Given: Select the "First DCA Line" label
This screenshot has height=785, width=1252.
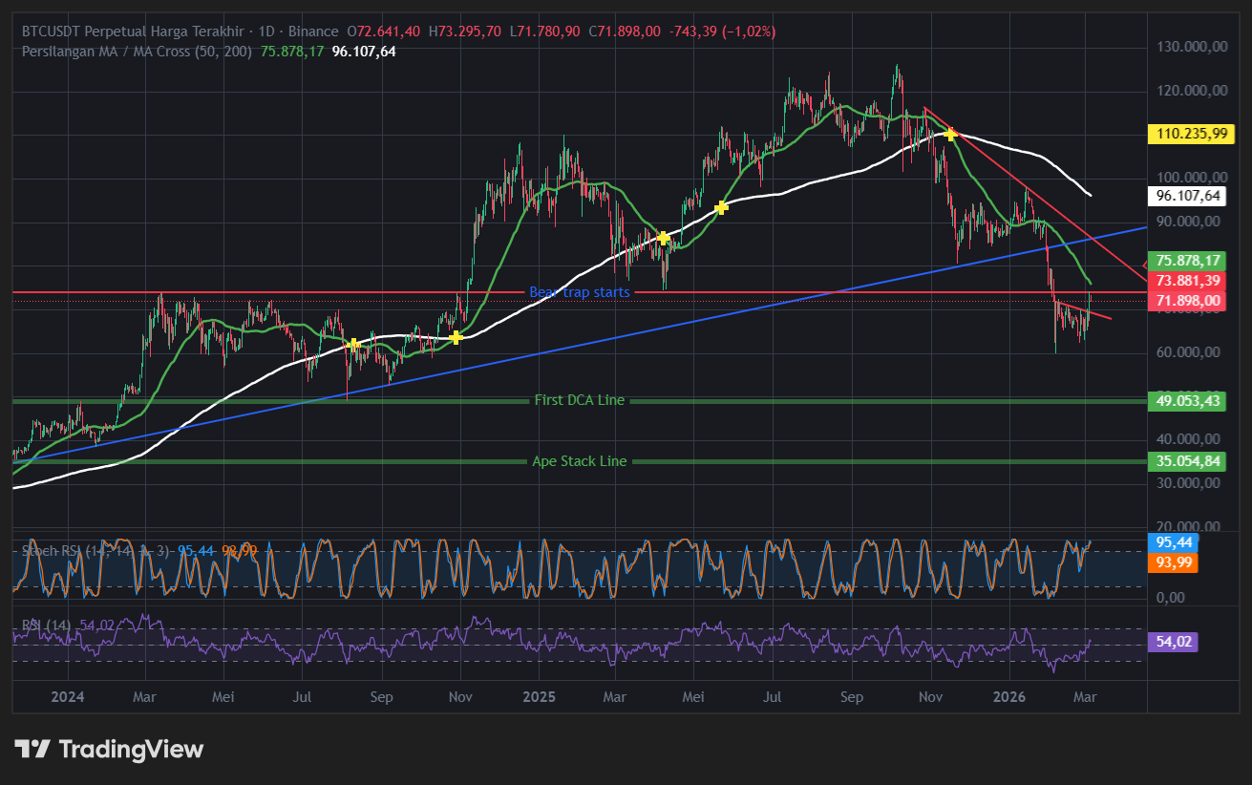Looking at the screenshot, I should (x=580, y=400).
